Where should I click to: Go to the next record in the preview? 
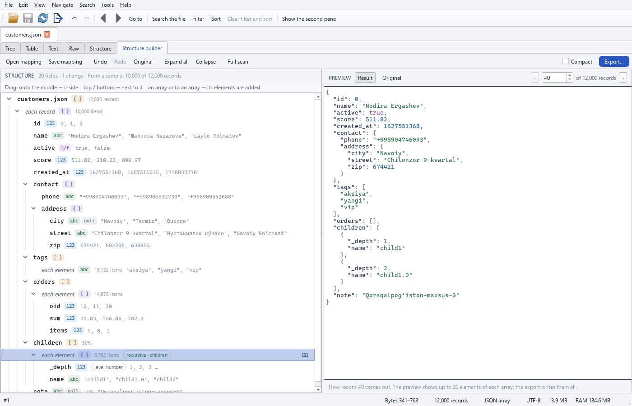point(623,78)
